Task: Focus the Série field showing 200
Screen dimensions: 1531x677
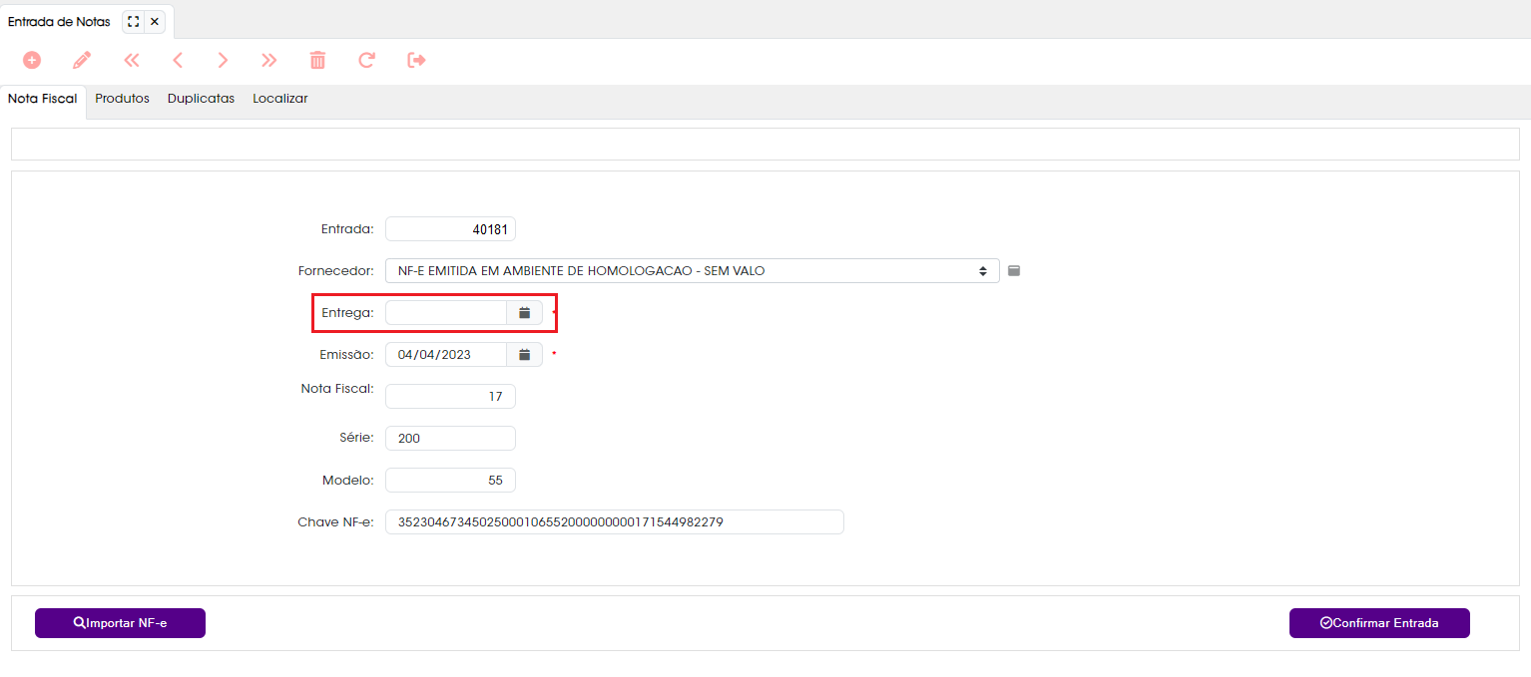Action: [x=450, y=439]
